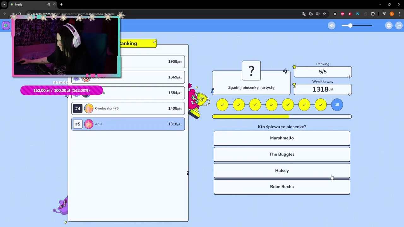Click the Kto śpiewa tę piosenkę? question
Screen dimensions: 404x227
[282, 127]
